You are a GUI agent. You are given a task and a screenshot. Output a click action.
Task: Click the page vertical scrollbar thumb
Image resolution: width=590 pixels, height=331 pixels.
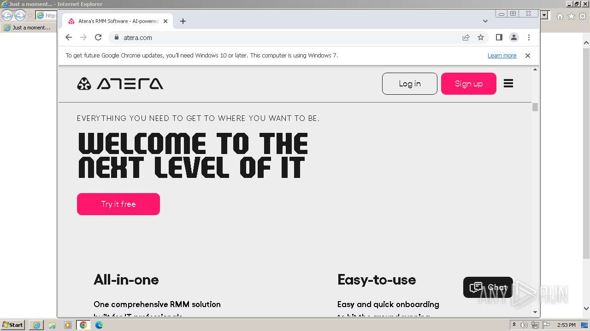[535, 107]
